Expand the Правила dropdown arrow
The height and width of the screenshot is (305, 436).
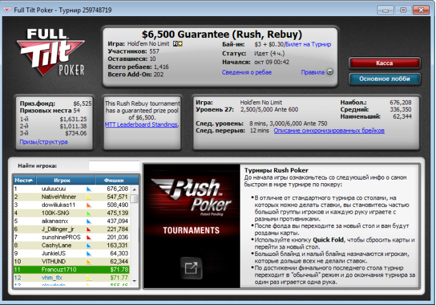click(329, 72)
